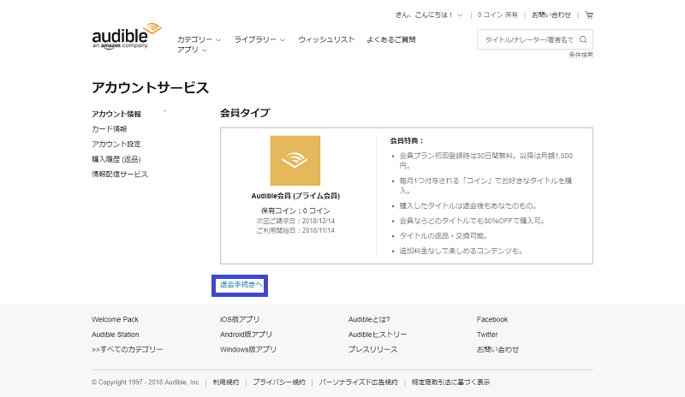Click the 会員特典： heading
685x397 pixels.
pos(407,140)
